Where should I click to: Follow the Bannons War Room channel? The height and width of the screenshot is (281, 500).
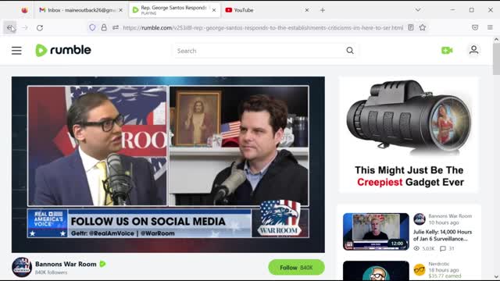click(x=296, y=267)
